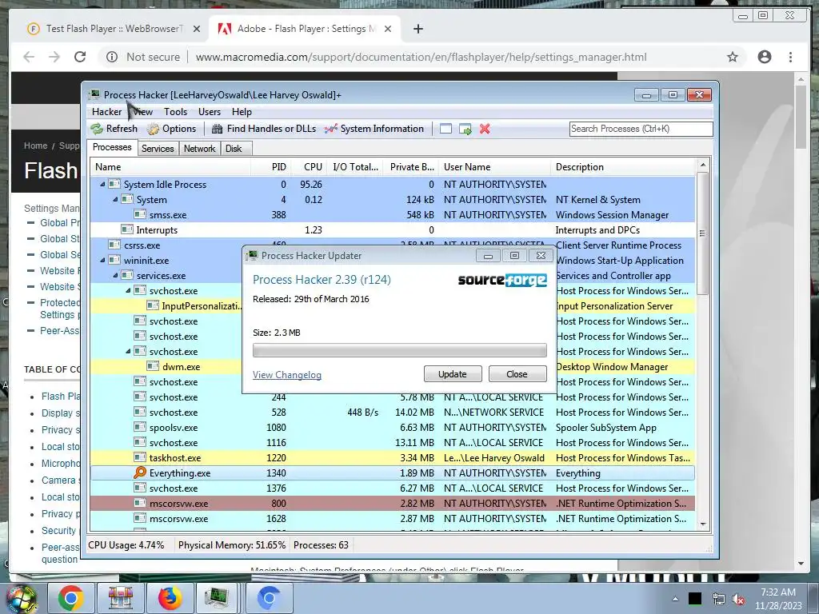Click the SourceForge logo in Updater dialog
Image resolution: width=819 pixels, height=614 pixels.
(502, 281)
